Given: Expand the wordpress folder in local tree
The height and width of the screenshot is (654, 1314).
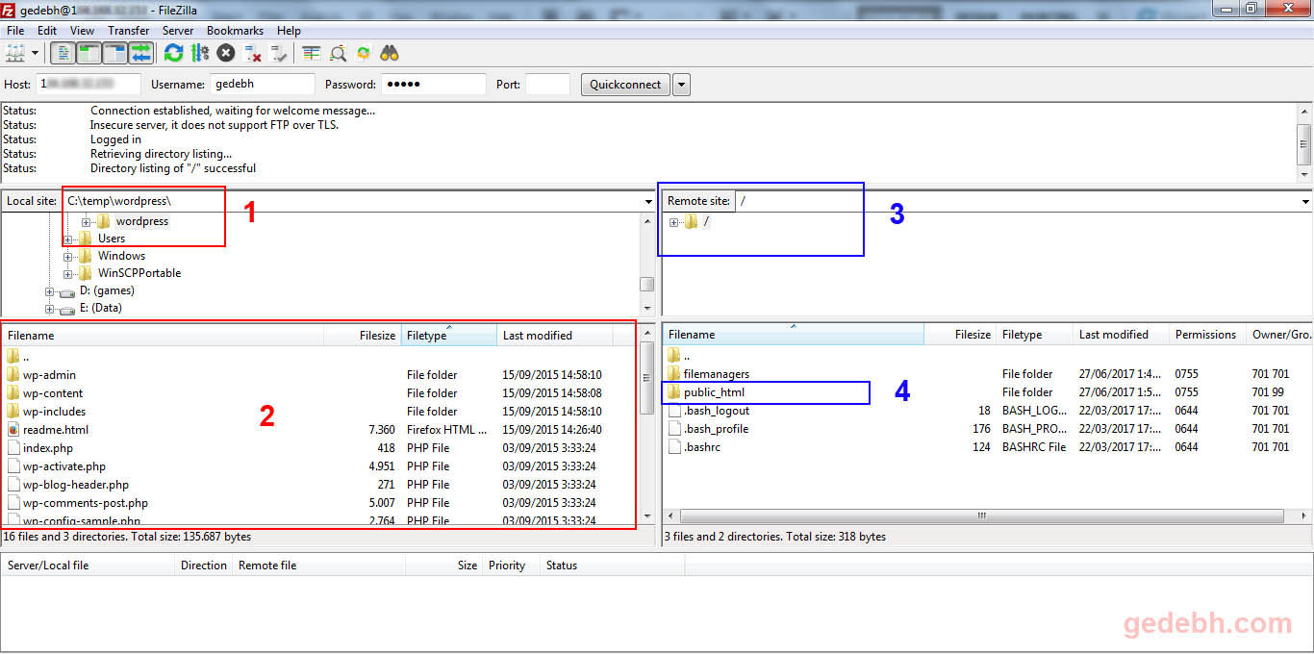Looking at the screenshot, I should coord(87,222).
